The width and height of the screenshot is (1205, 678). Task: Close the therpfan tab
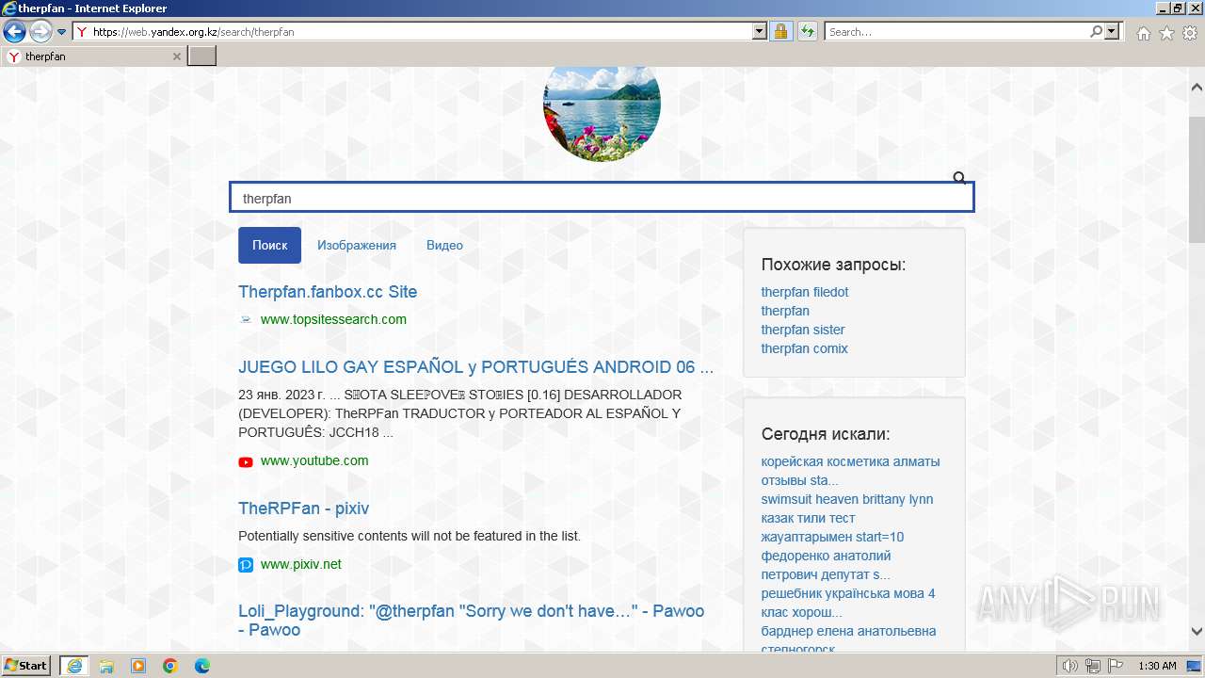(x=176, y=56)
